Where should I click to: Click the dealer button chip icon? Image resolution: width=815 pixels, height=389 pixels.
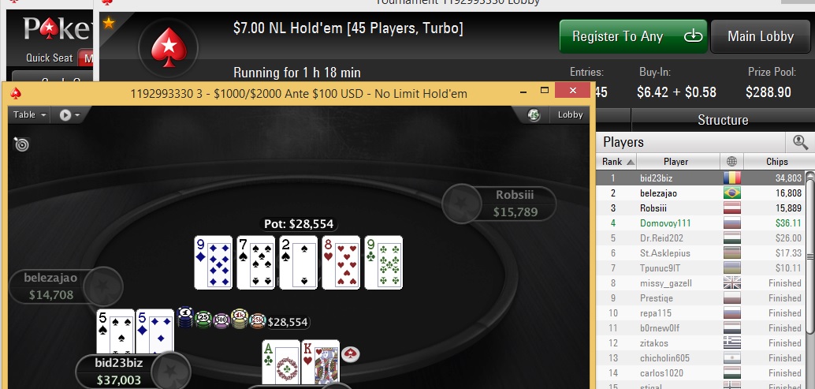point(352,354)
